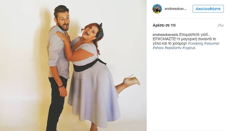Click the woman's polka-dot headband in photo
This screenshot has height=131, width=229.
tap(101, 31)
